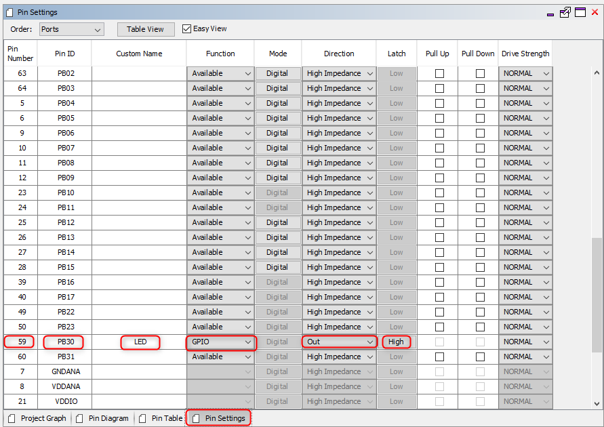Image resolution: width=604 pixels, height=427 pixels.
Task: Click the Table View button
Action: pyautogui.click(x=145, y=29)
